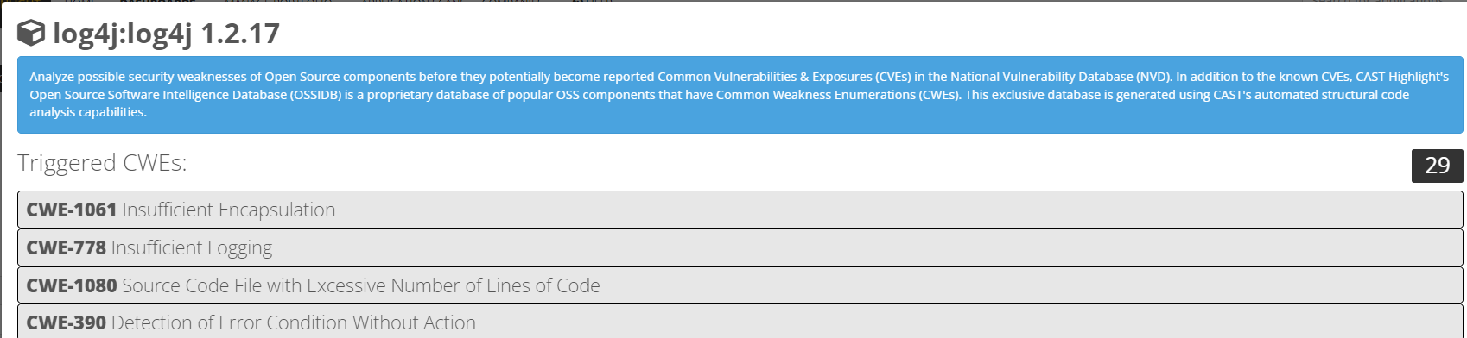
Task: Click the bold CWE-1080 identifier
Action: pyautogui.click(x=72, y=285)
